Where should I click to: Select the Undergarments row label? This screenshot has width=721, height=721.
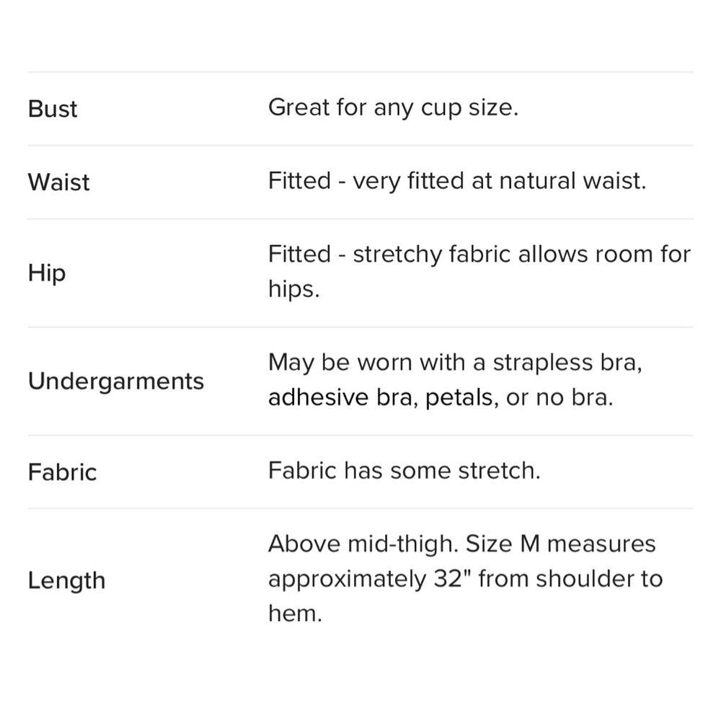pyautogui.click(x=116, y=381)
